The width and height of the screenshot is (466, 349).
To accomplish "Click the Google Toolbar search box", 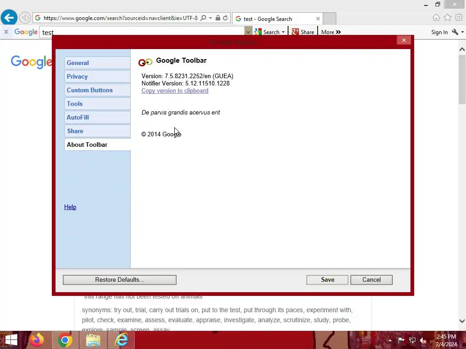I will tap(142, 32).
